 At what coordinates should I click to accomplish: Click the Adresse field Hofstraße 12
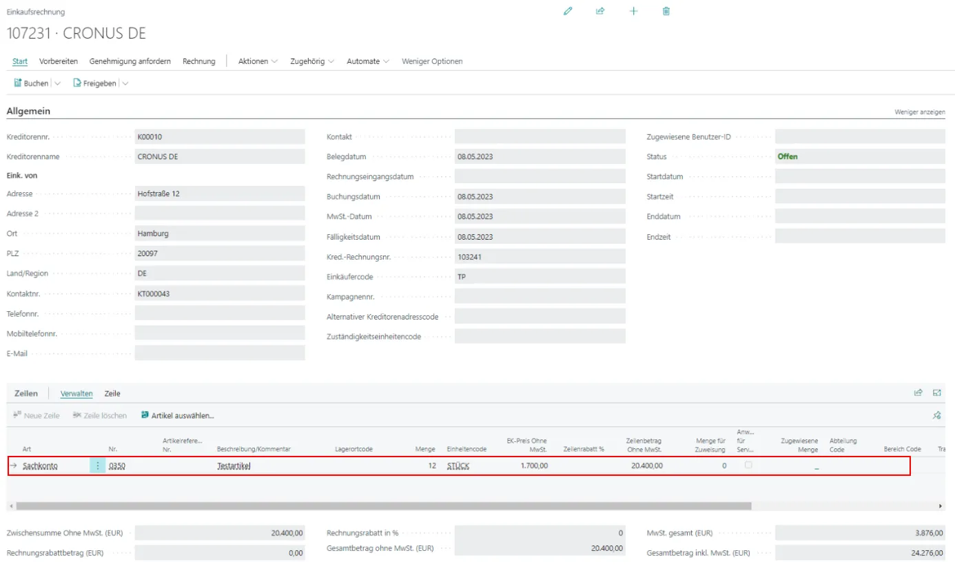pos(220,194)
